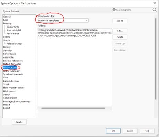Click the Move Up button

[120, 44]
